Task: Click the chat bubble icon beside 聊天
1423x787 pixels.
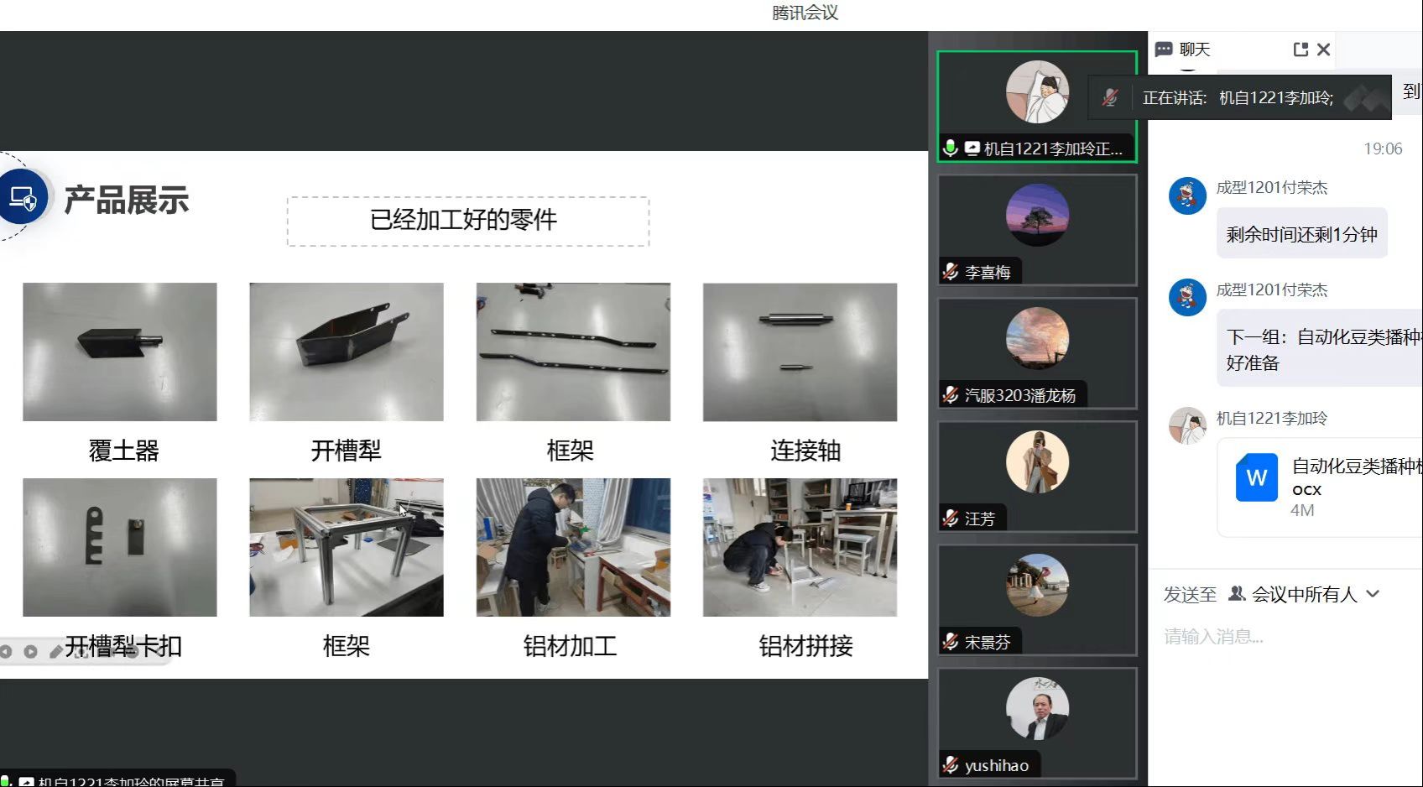Action: (x=1164, y=50)
